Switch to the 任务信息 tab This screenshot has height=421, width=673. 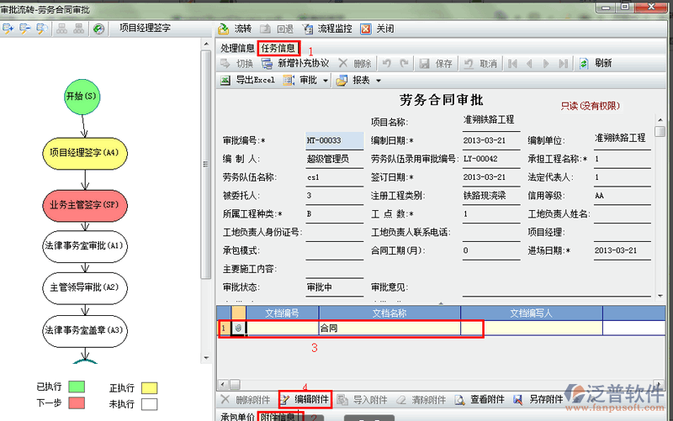click(x=278, y=48)
